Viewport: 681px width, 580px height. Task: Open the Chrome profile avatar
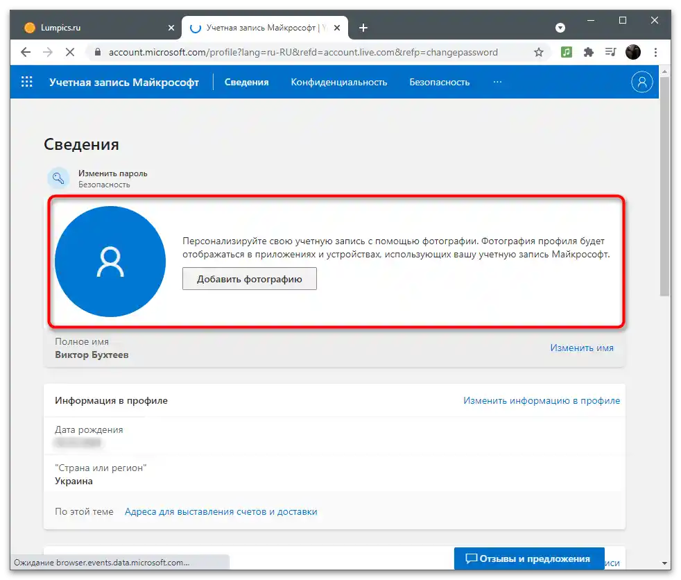coord(632,53)
